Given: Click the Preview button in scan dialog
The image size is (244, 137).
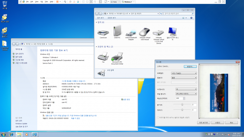Looking at the screenshot, I should [x=204, y=123].
